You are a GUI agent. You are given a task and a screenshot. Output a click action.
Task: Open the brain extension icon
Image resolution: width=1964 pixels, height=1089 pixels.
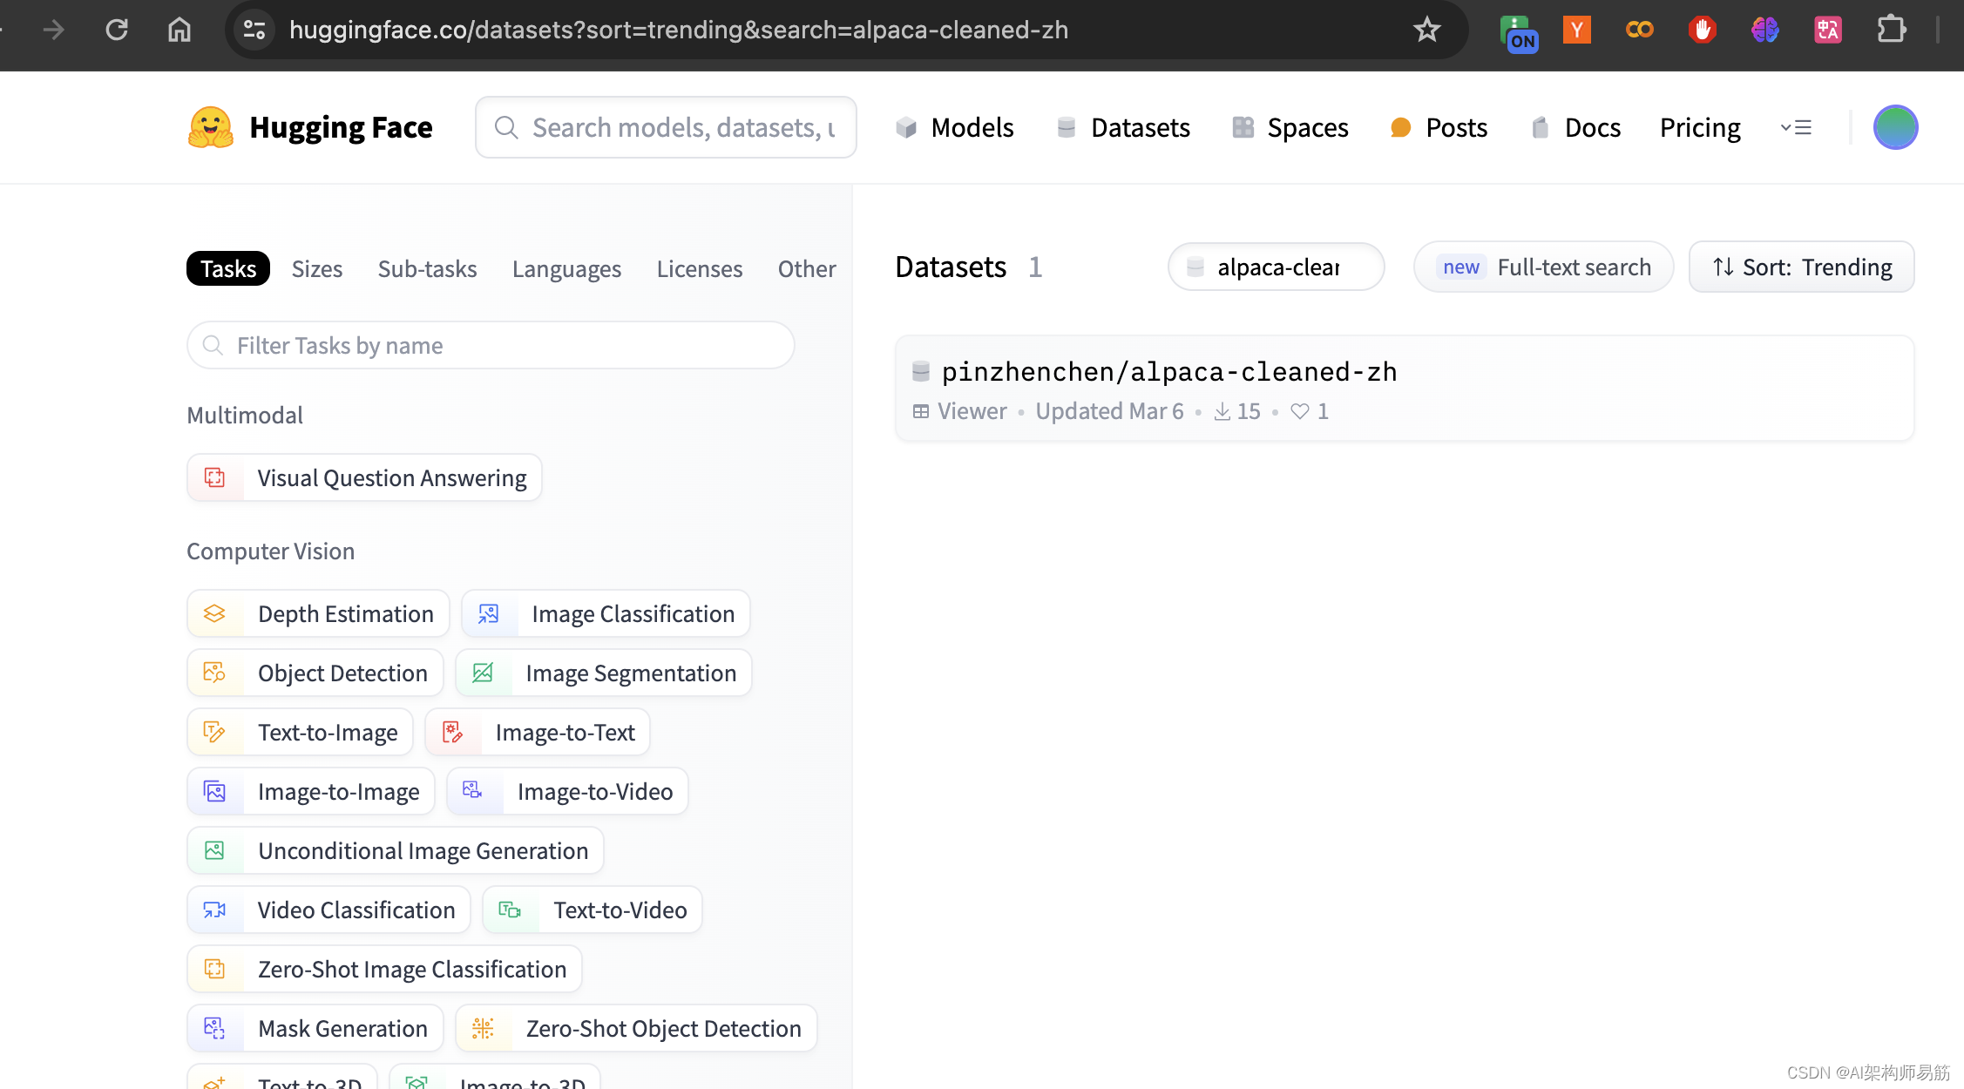pyautogui.click(x=1765, y=30)
